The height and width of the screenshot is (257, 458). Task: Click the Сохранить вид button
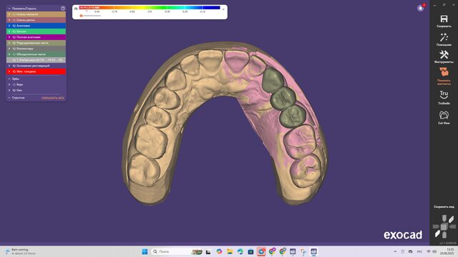(x=444, y=207)
